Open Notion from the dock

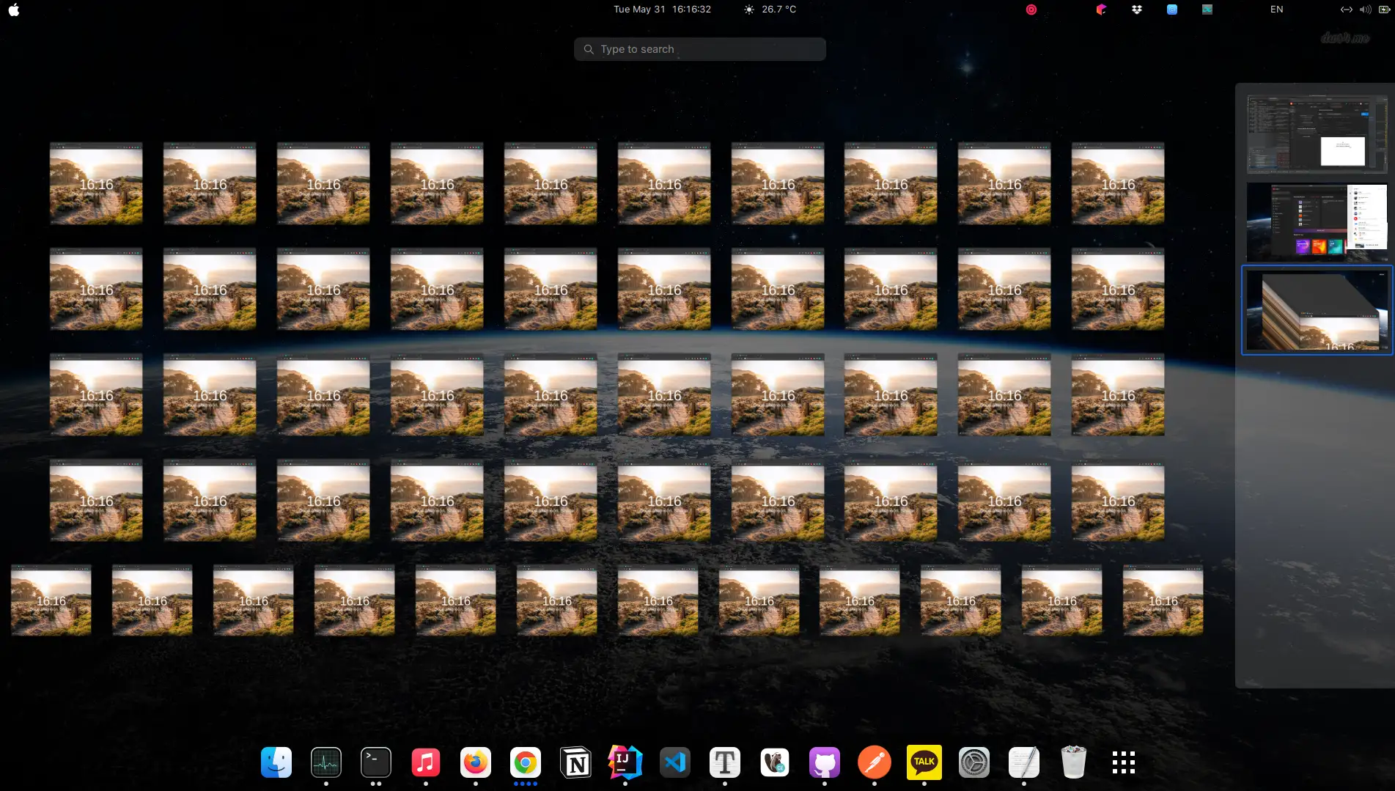[x=575, y=762]
